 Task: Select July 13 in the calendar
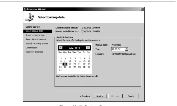[x=75, y=61]
